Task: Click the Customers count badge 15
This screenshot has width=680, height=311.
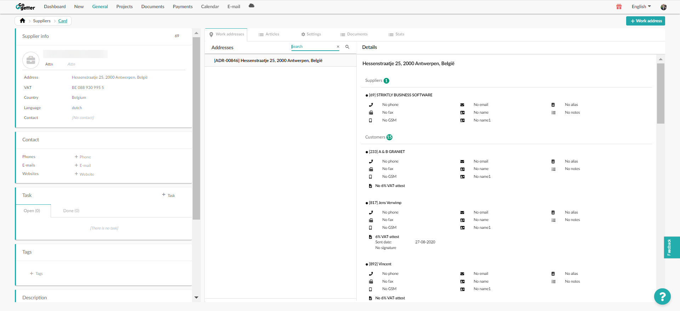Action: point(389,137)
